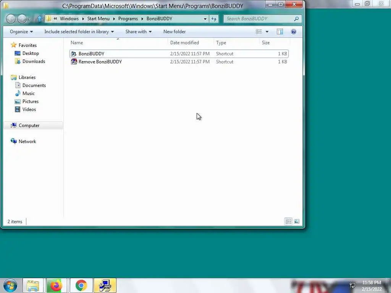
Task: Expand the breadcrumb arrow after Windows
Action: (83, 19)
